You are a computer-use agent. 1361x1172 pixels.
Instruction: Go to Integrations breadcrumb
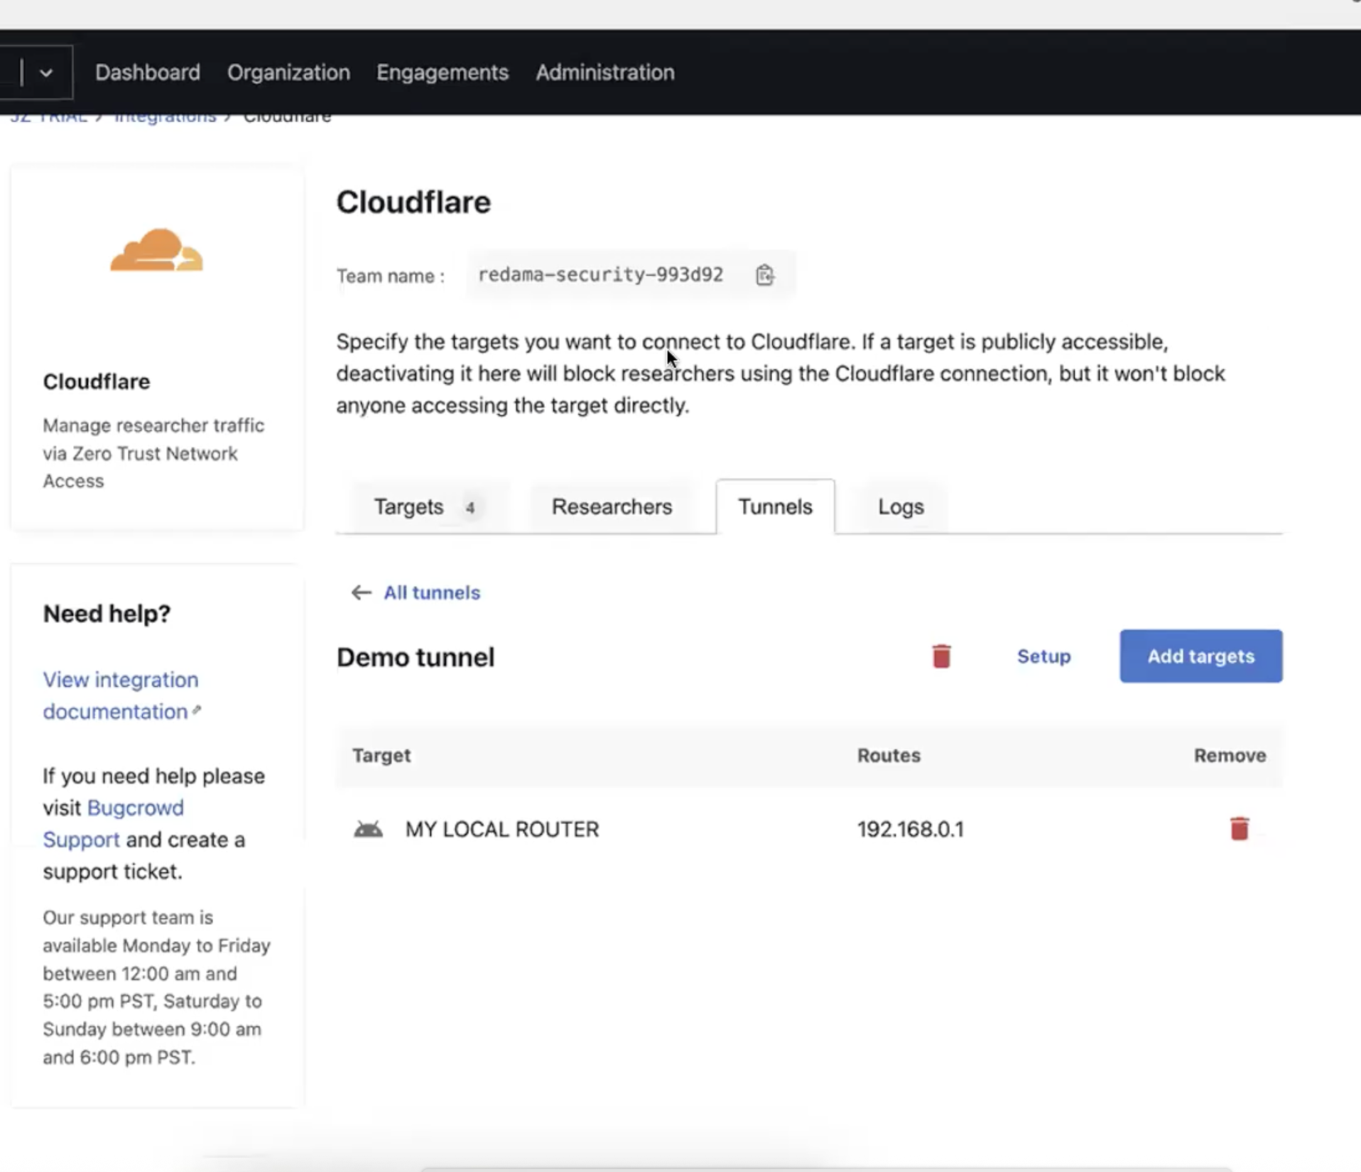pyautogui.click(x=165, y=119)
